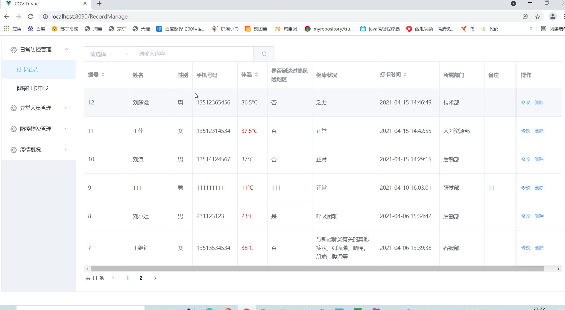Image resolution: width=565 pixels, height=310 pixels.
Task: Sort table by 体温 column
Action: coord(256,75)
